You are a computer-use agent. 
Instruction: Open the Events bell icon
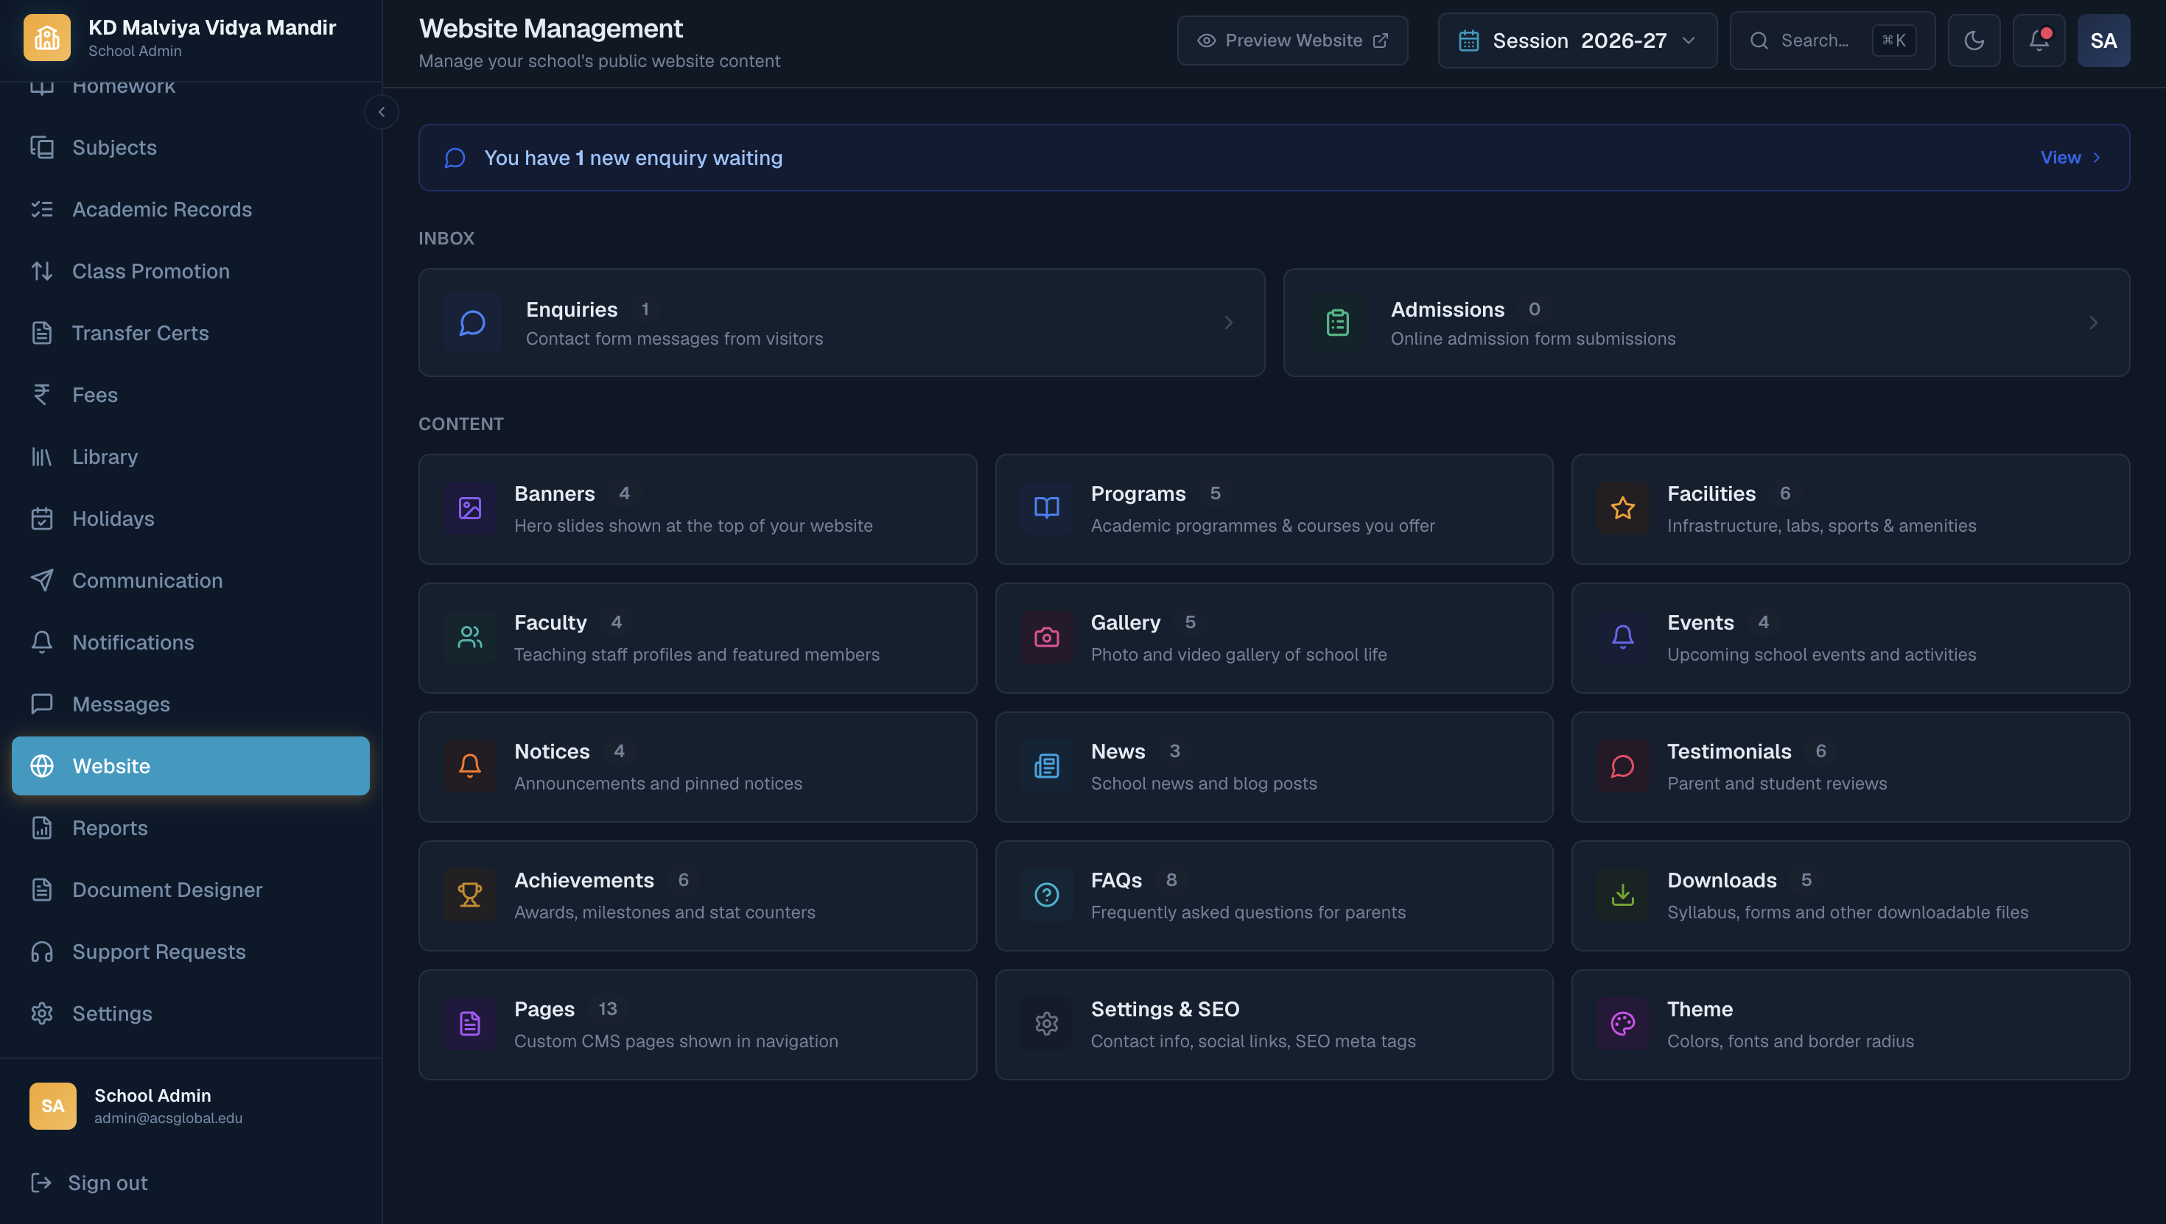1623,637
